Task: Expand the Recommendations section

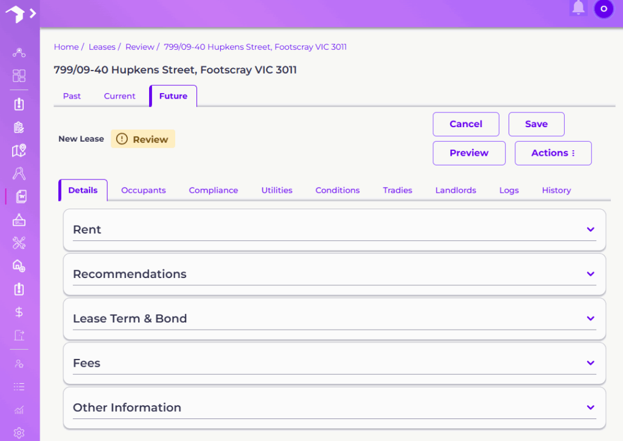Action: click(x=590, y=274)
